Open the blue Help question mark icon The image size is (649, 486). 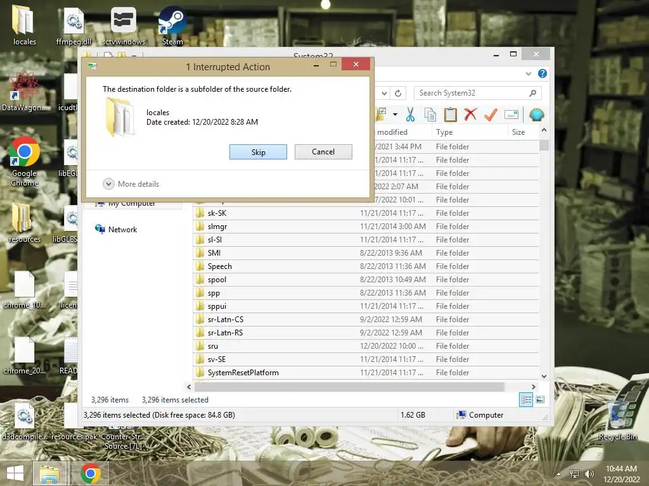point(543,73)
